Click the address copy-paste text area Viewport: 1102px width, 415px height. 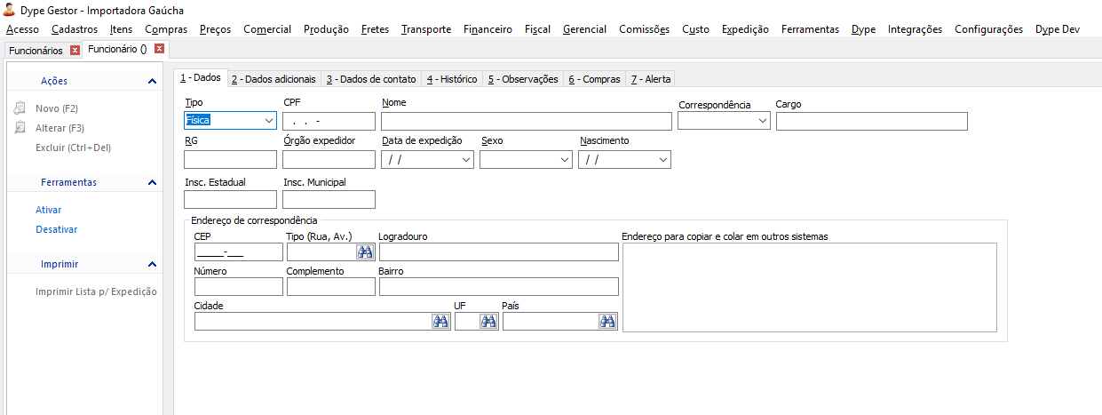click(810, 287)
